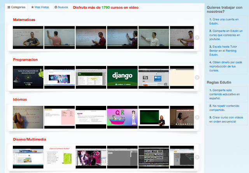
Task: Open the gray empty editor design thumbnail
Action: point(123,157)
